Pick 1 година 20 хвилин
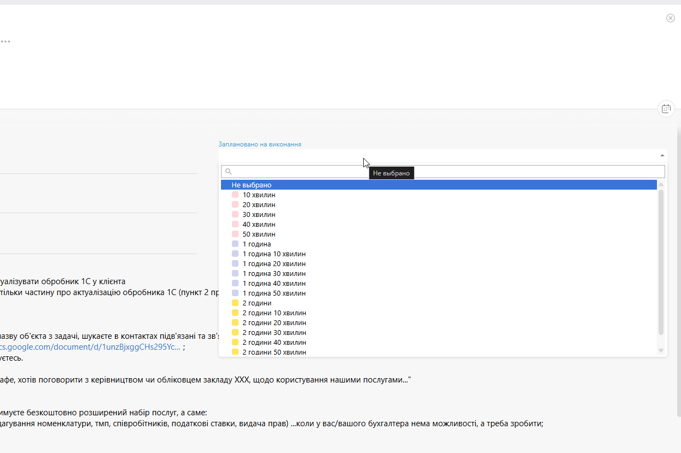This screenshot has height=453, width=681. (x=439, y=263)
